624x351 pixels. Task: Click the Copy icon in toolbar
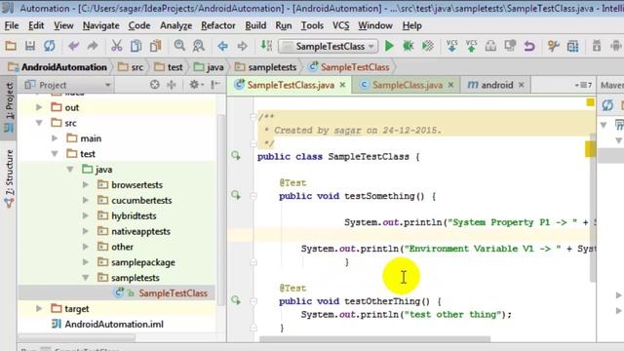pos(136,46)
